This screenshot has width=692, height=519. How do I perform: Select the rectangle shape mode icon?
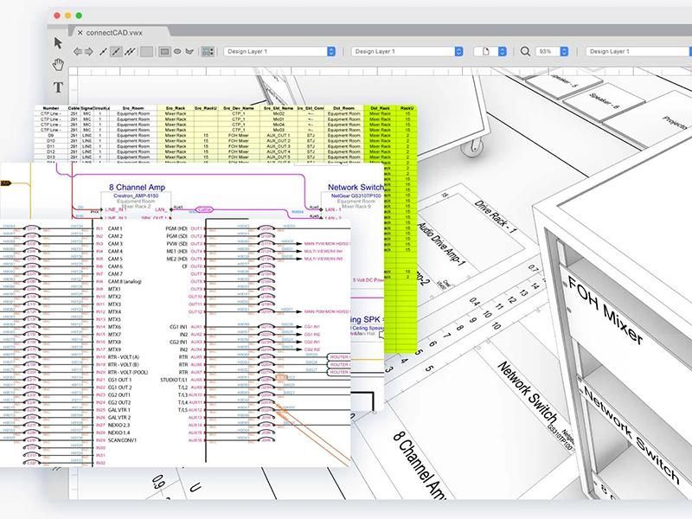[164, 52]
